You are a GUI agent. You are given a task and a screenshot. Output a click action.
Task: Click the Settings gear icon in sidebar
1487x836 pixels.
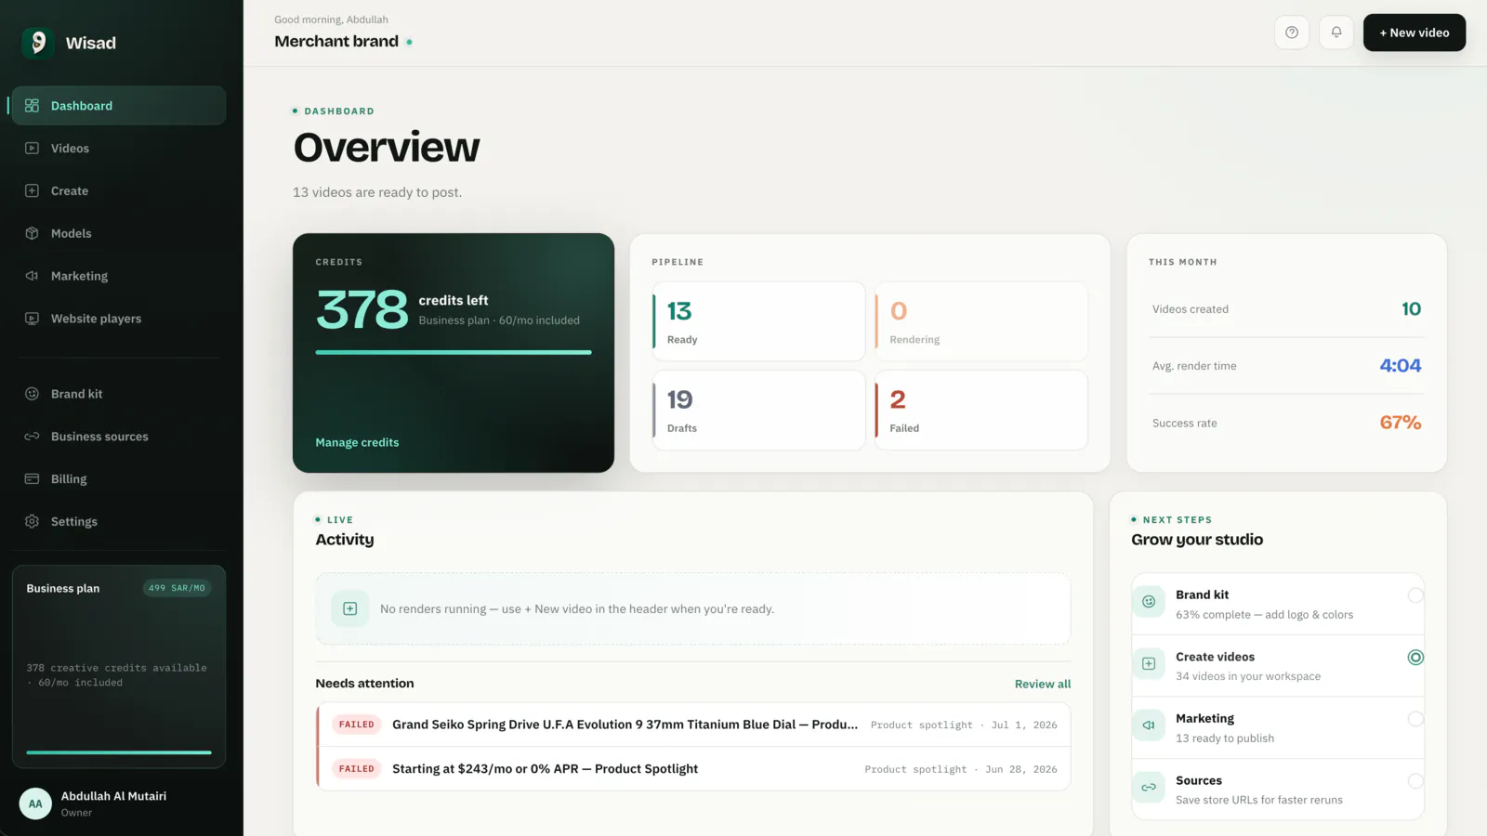pos(32,522)
